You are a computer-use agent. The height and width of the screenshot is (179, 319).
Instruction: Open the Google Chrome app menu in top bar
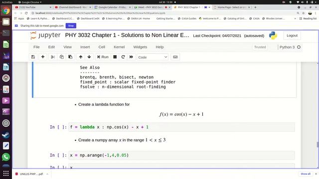click(x=30, y=2)
